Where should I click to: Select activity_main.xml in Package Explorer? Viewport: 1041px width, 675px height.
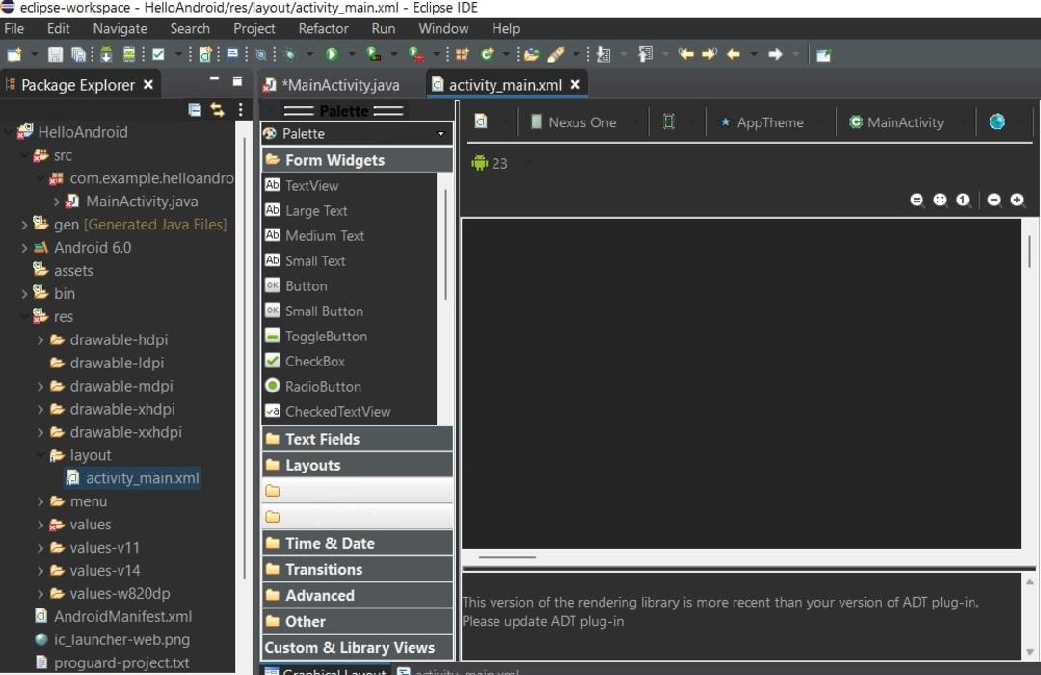pos(133,478)
